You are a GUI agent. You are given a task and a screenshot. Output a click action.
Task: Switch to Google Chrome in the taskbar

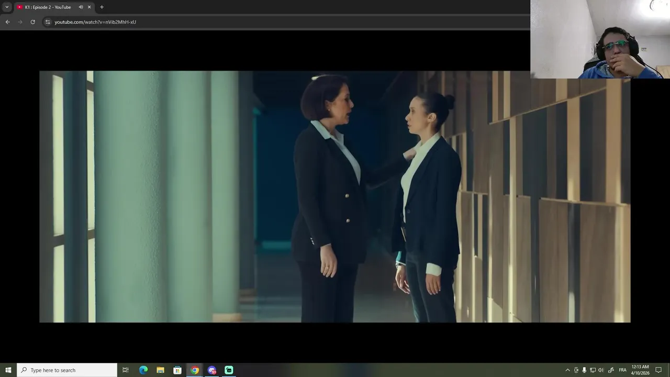coord(195,370)
